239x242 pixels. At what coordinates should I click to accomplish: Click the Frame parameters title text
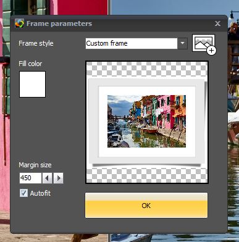click(59, 23)
